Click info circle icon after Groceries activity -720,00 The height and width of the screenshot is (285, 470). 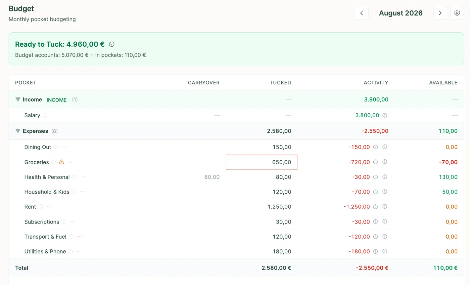(385, 162)
